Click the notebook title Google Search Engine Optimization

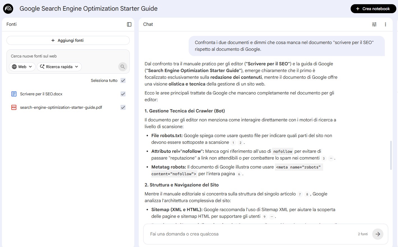pyautogui.click(x=89, y=9)
